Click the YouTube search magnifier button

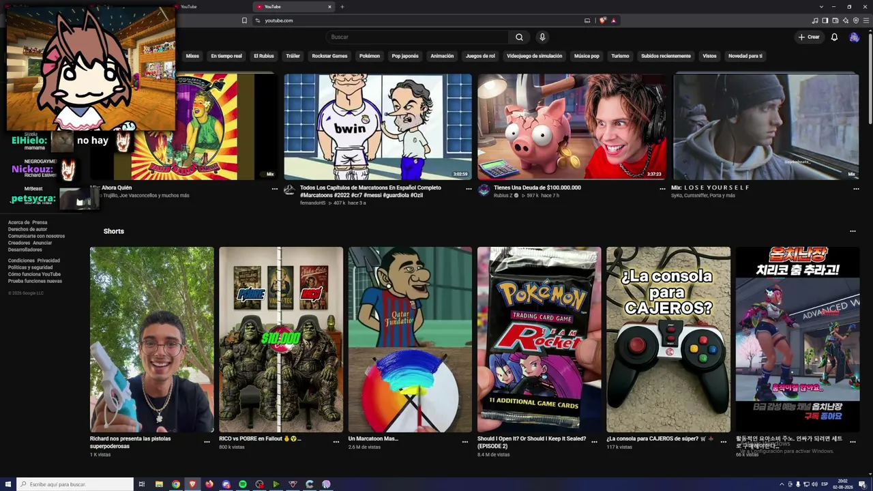click(519, 37)
